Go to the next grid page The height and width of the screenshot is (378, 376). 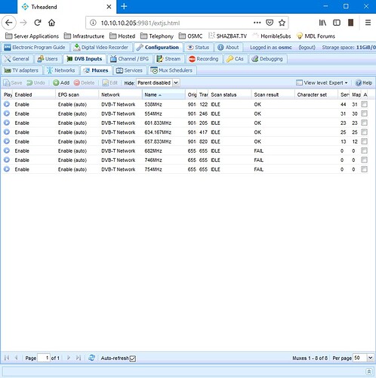(x=69, y=358)
